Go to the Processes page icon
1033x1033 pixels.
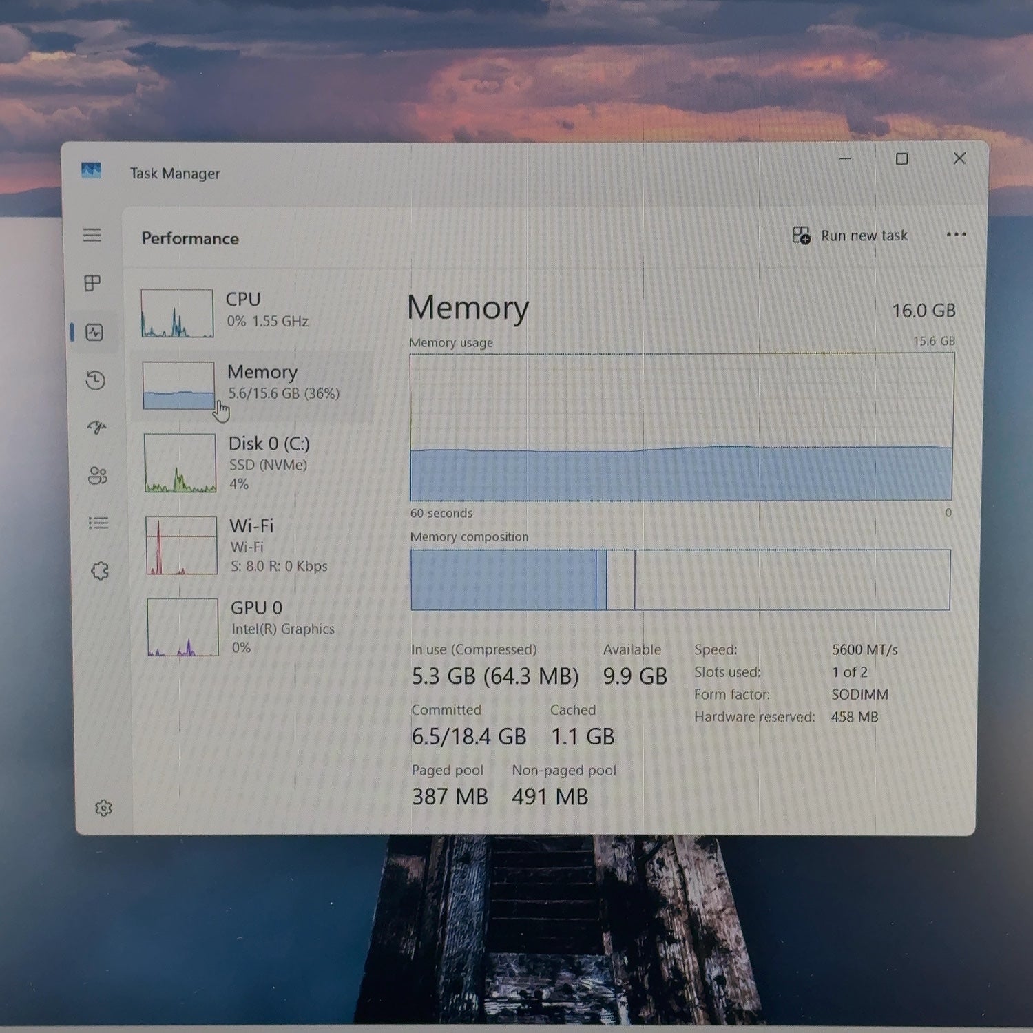[x=92, y=283]
